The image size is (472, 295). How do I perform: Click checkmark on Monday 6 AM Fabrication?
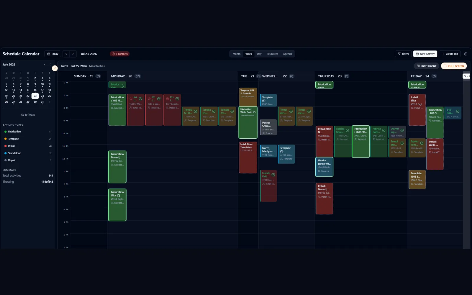122,86
